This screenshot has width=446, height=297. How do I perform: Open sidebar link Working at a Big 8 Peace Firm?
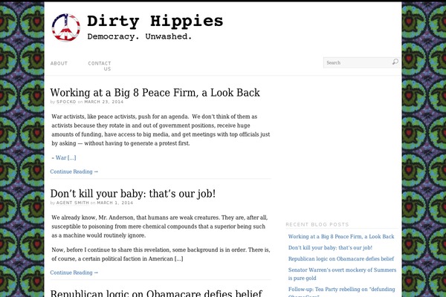point(341,236)
